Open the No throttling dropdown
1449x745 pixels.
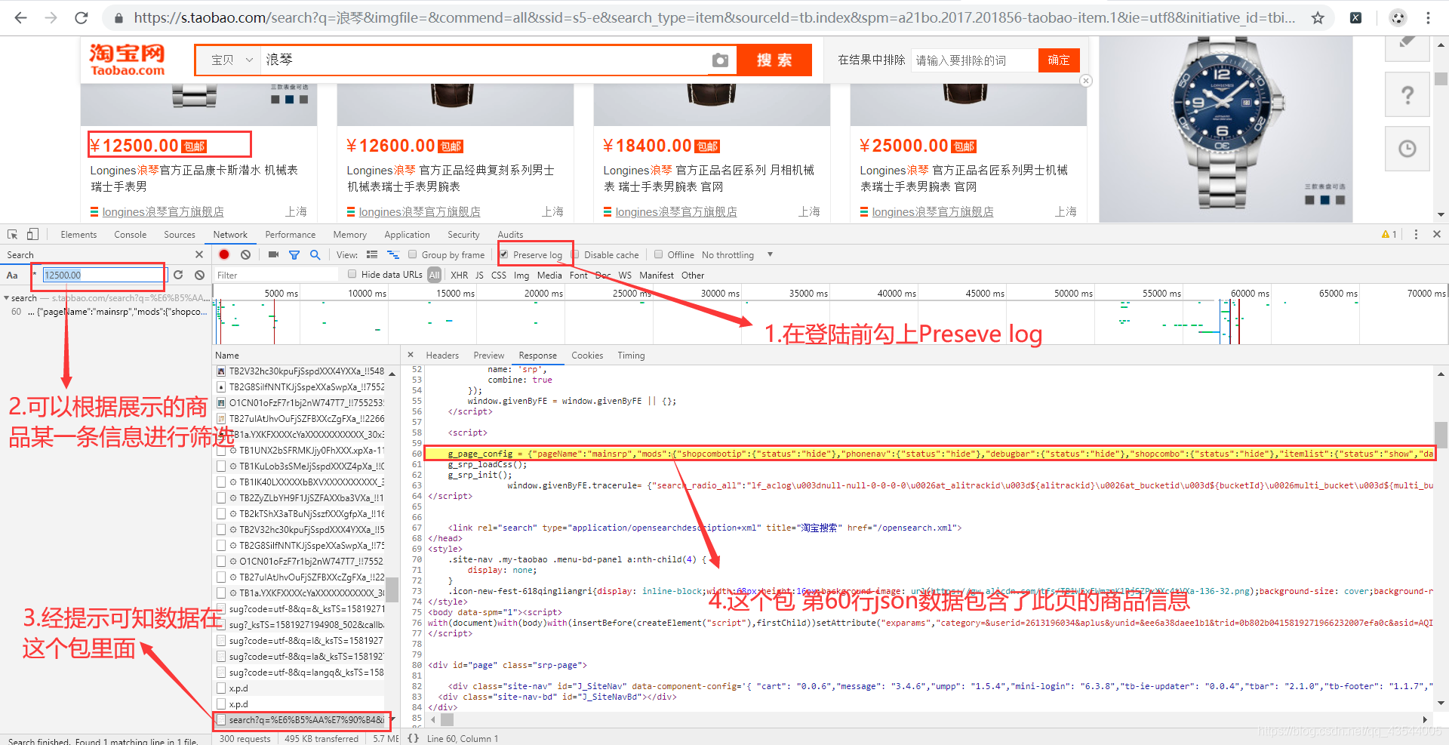click(737, 255)
